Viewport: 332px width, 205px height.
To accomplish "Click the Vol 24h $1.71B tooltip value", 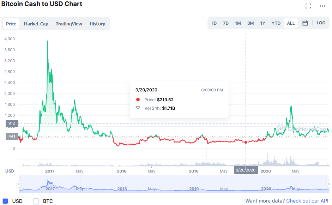I will [x=169, y=108].
